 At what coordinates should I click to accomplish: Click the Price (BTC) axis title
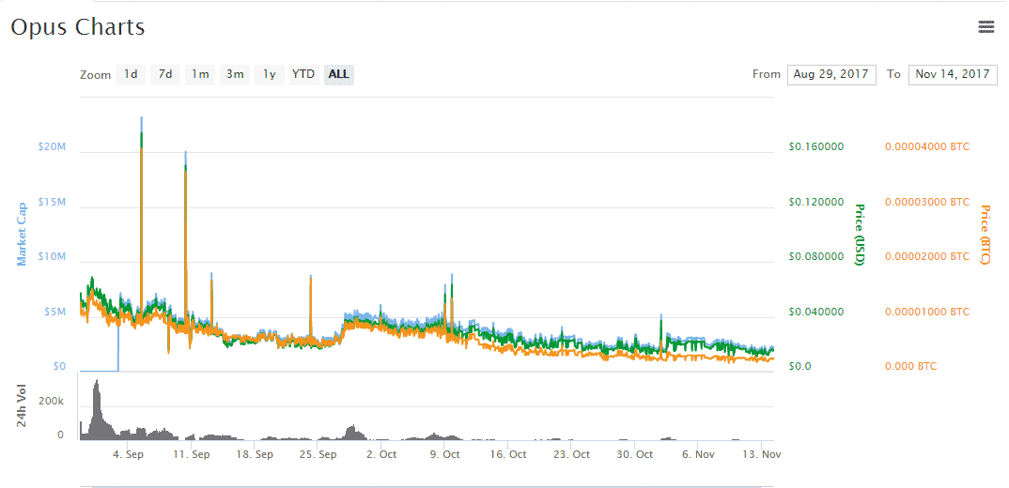click(x=985, y=234)
